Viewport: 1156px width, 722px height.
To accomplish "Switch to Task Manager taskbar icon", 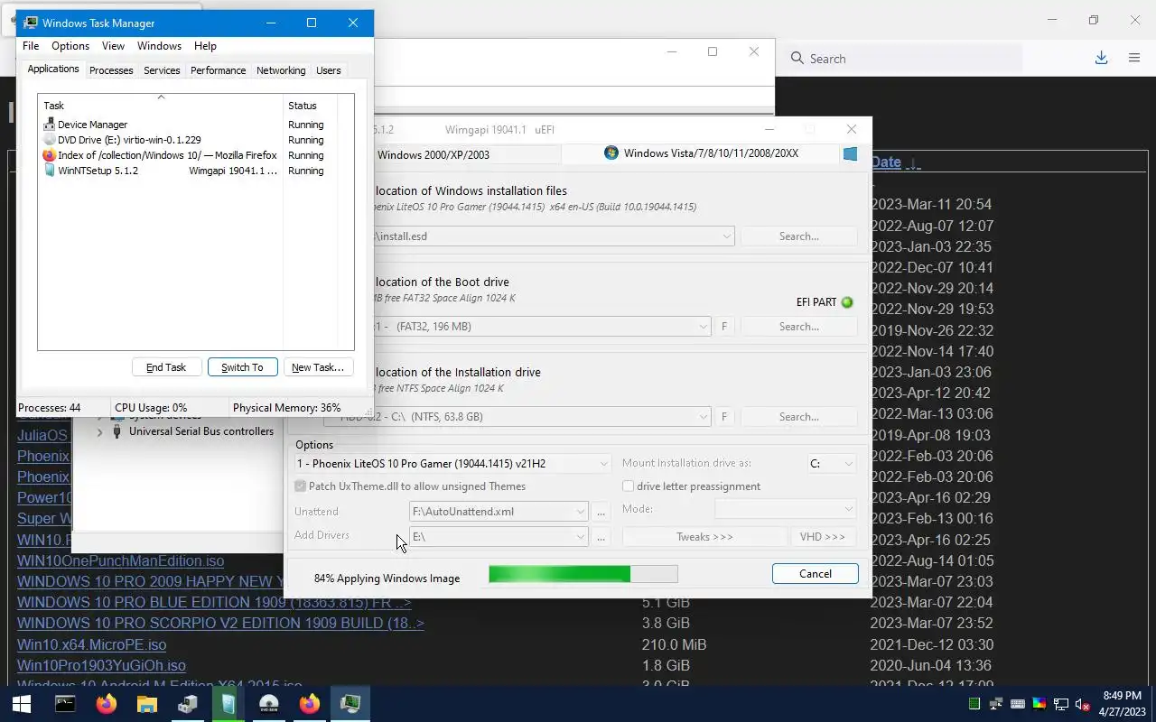I will coord(350,704).
